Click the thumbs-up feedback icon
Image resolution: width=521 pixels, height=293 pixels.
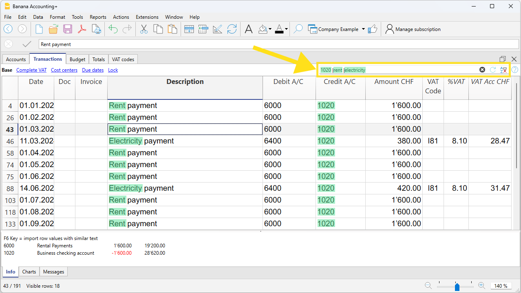[372, 29]
